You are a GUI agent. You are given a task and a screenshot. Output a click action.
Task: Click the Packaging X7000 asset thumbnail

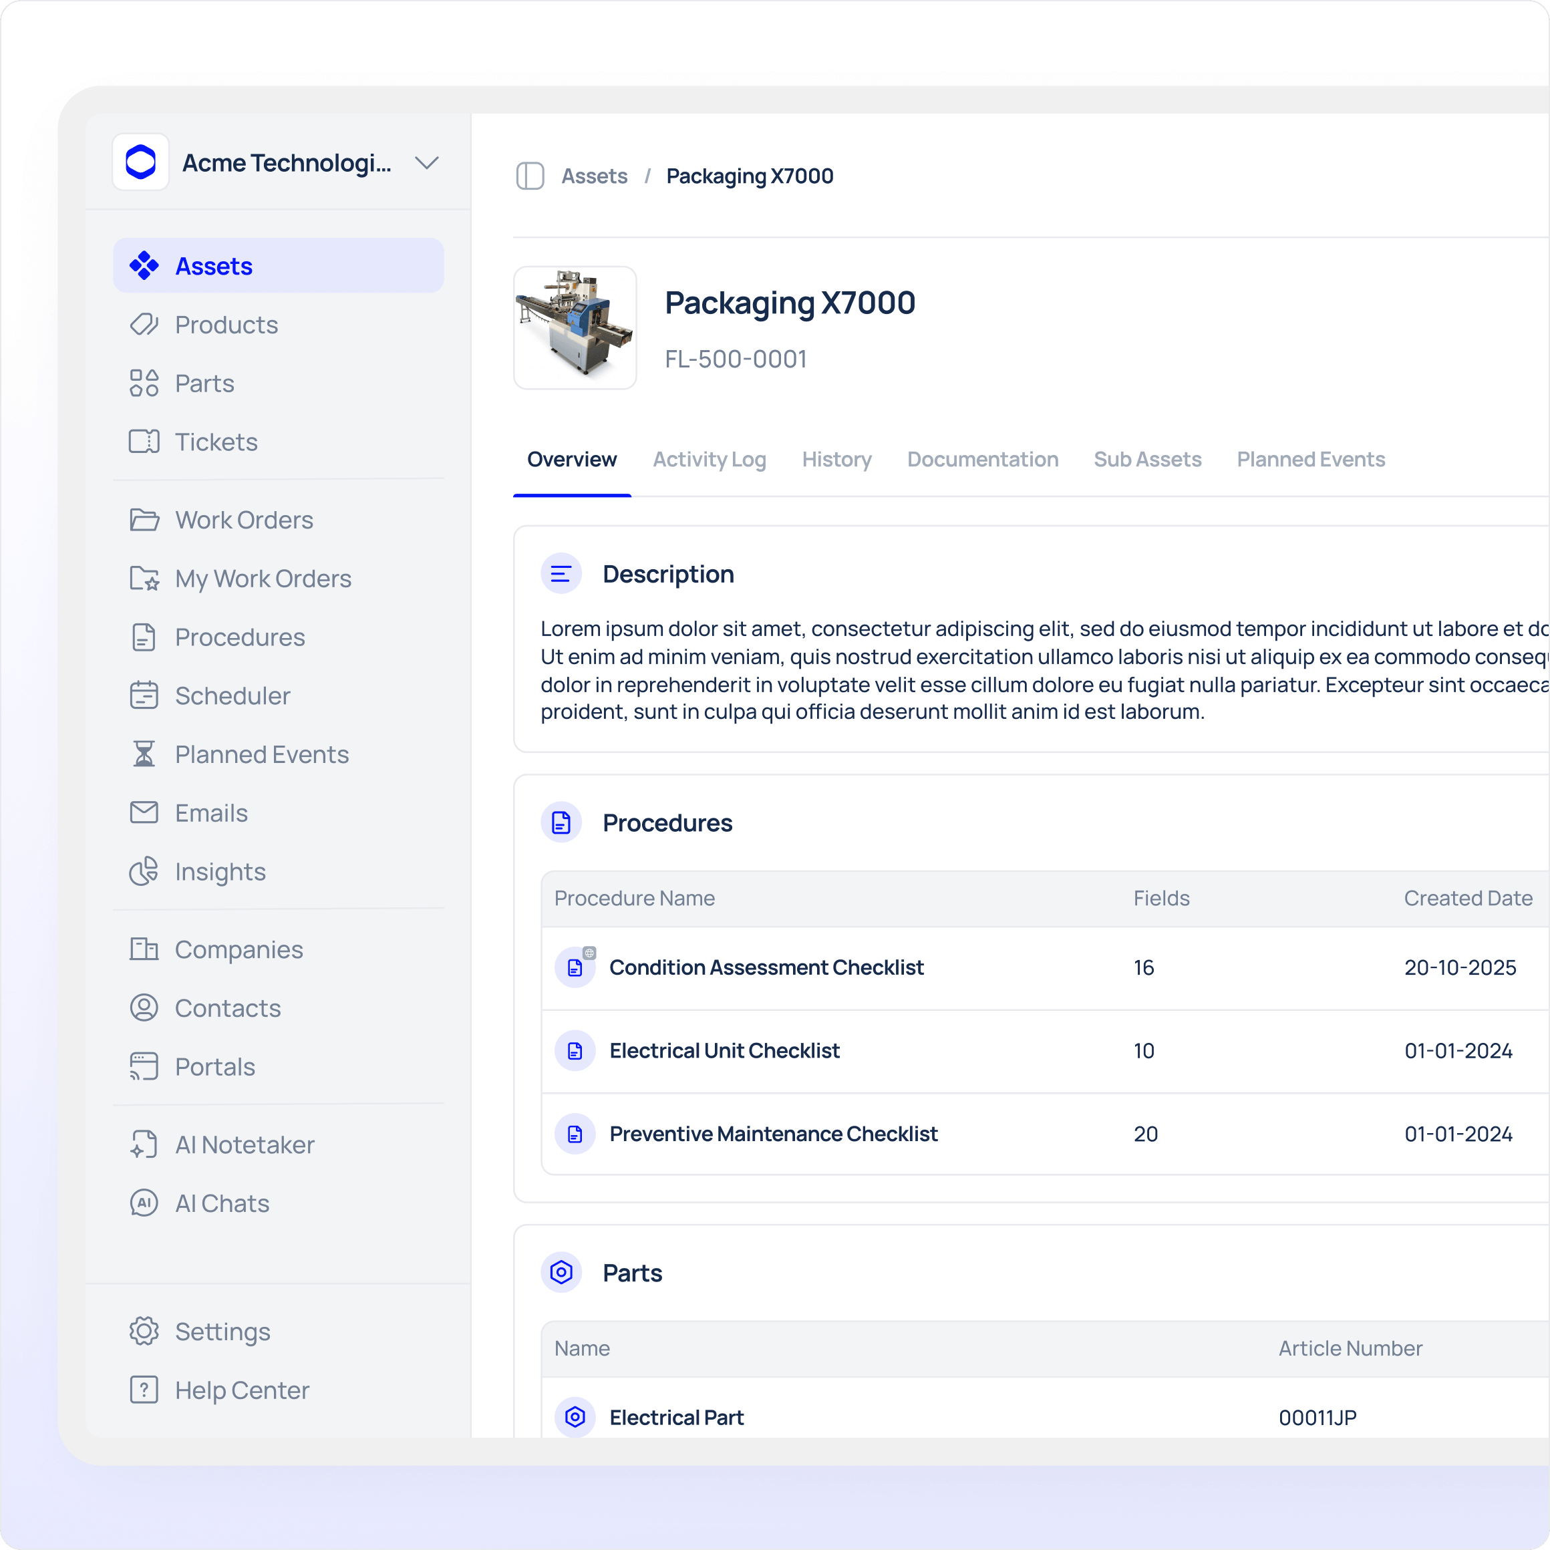coord(575,328)
